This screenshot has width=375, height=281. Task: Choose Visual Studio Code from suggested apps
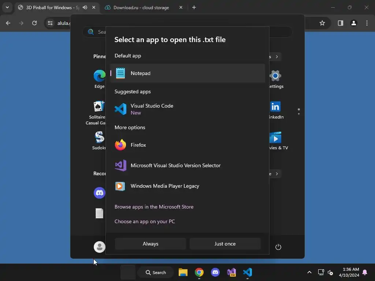tap(187, 109)
